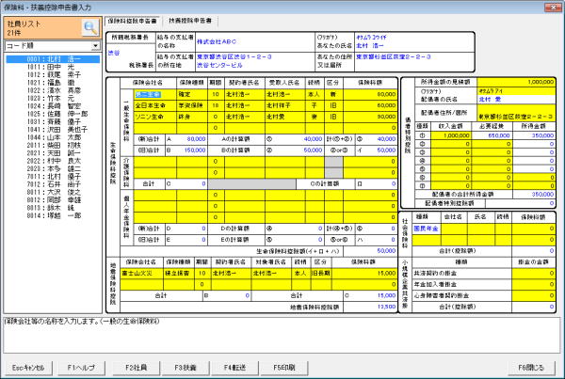Click the F3扶養 button
Screen dimensions: 565x379
186,368
